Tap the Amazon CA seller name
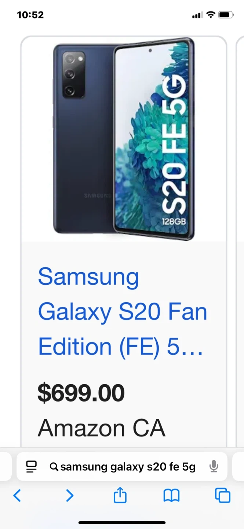 (101, 428)
